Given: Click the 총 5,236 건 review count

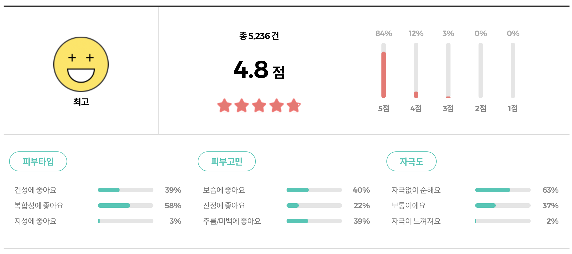Looking at the screenshot, I should pyautogui.click(x=259, y=35).
